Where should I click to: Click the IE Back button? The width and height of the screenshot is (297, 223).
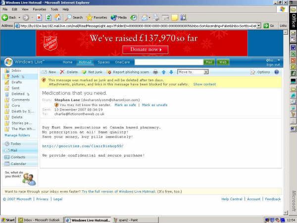tap(9, 17)
